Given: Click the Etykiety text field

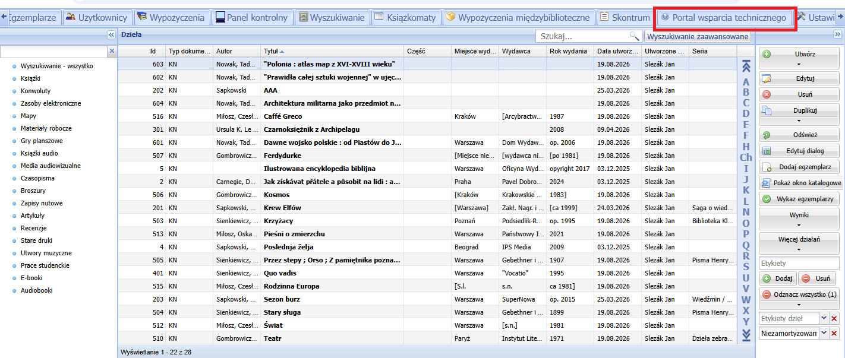Looking at the screenshot, I should 799,263.
